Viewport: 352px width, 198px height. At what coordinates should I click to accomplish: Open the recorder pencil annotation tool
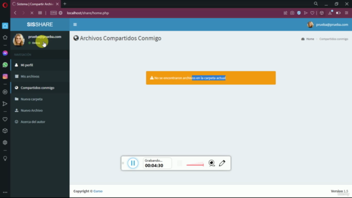click(222, 163)
